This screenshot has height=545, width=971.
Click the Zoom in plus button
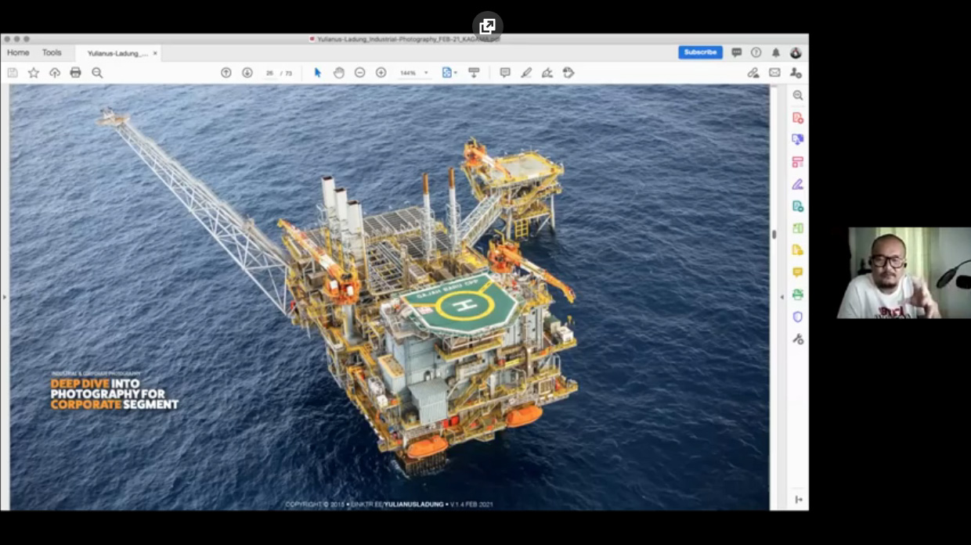[x=381, y=73]
